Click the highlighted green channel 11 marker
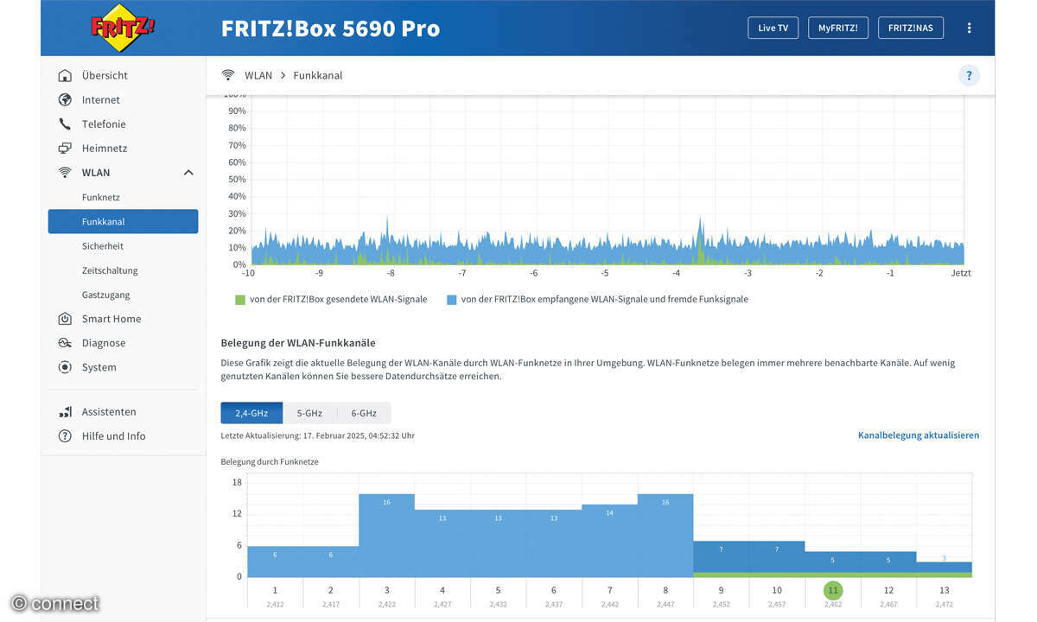The height and width of the screenshot is (622, 1037). point(832,591)
